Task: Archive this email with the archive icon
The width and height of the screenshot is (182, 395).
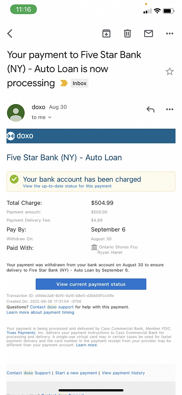Action: (106, 33)
